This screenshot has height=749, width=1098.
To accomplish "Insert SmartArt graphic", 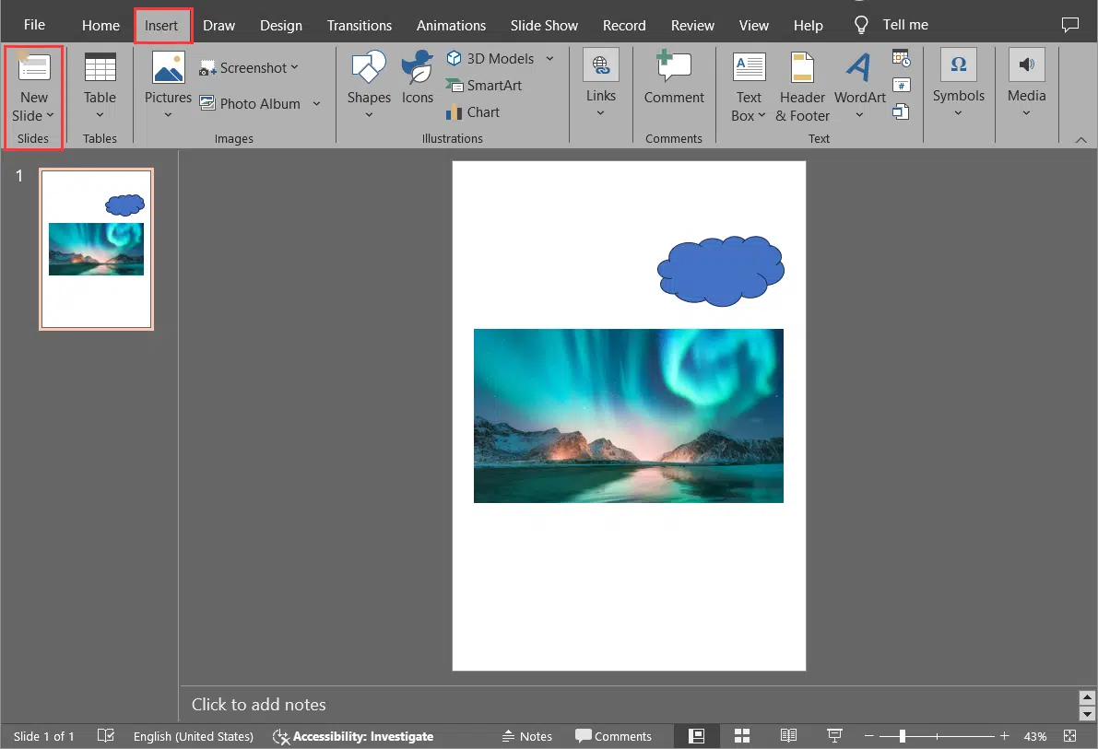I will 485,85.
